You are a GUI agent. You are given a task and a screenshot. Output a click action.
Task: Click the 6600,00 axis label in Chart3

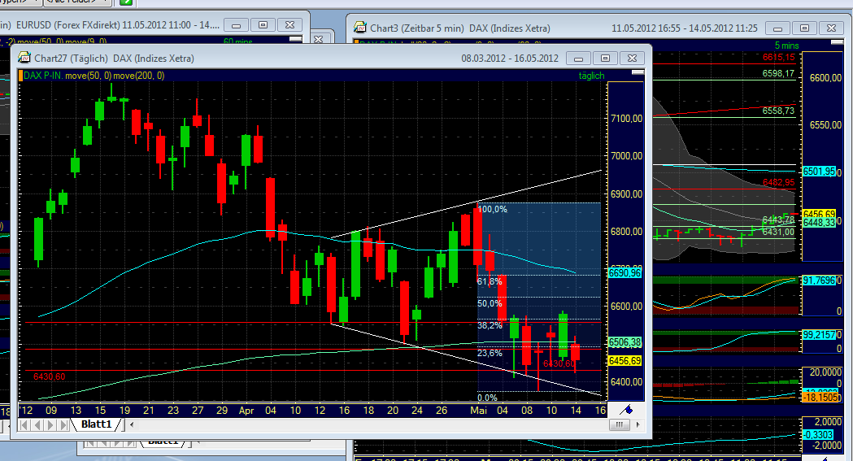826,78
